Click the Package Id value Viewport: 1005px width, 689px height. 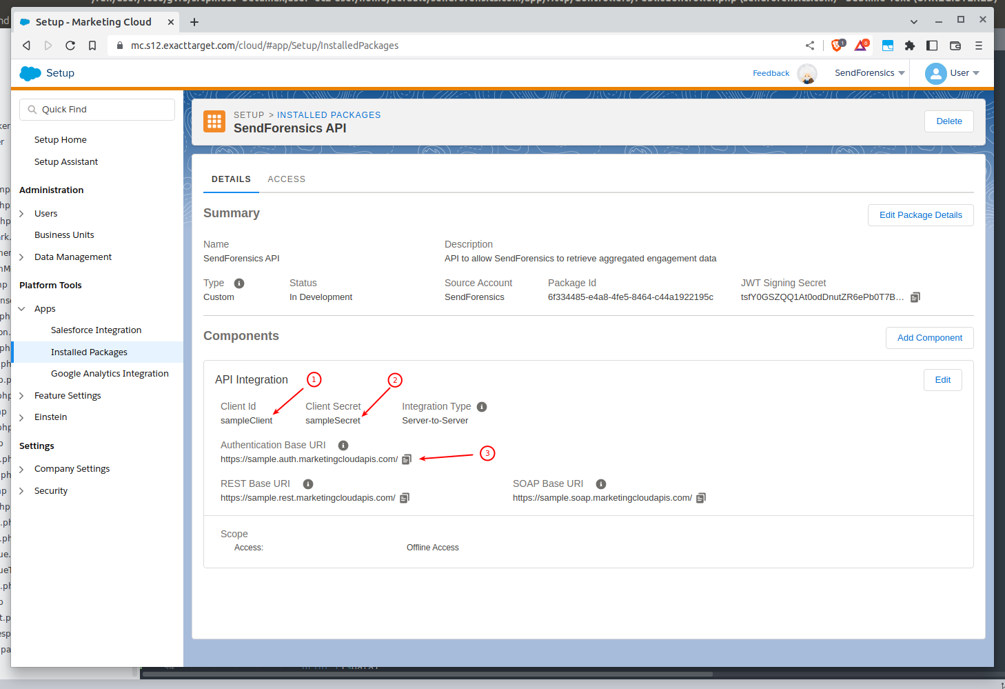[631, 297]
